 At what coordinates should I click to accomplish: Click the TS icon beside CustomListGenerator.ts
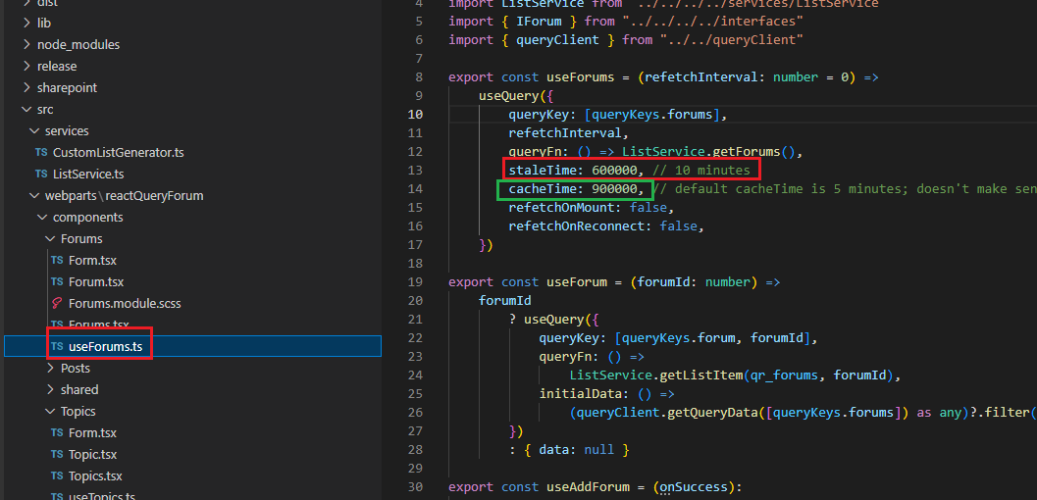coord(41,152)
